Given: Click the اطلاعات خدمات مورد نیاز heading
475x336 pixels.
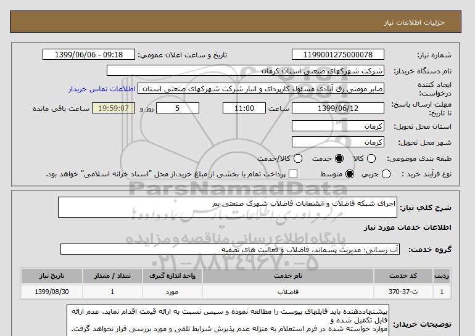Looking at the screenshot, I should pyautogui.click(x=407, y=227).
